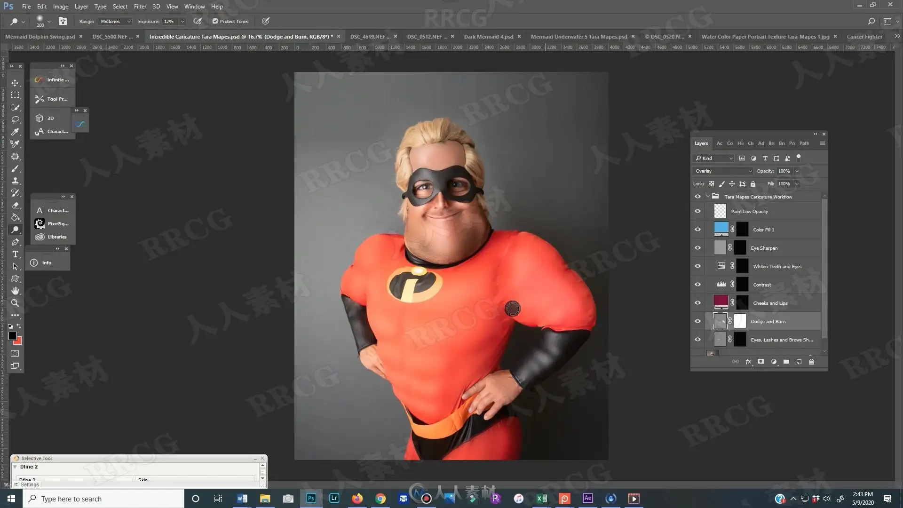Toggle Protect Tones checkbox
903x508 pixels.
pyautogui.click(x=215, y=21)
